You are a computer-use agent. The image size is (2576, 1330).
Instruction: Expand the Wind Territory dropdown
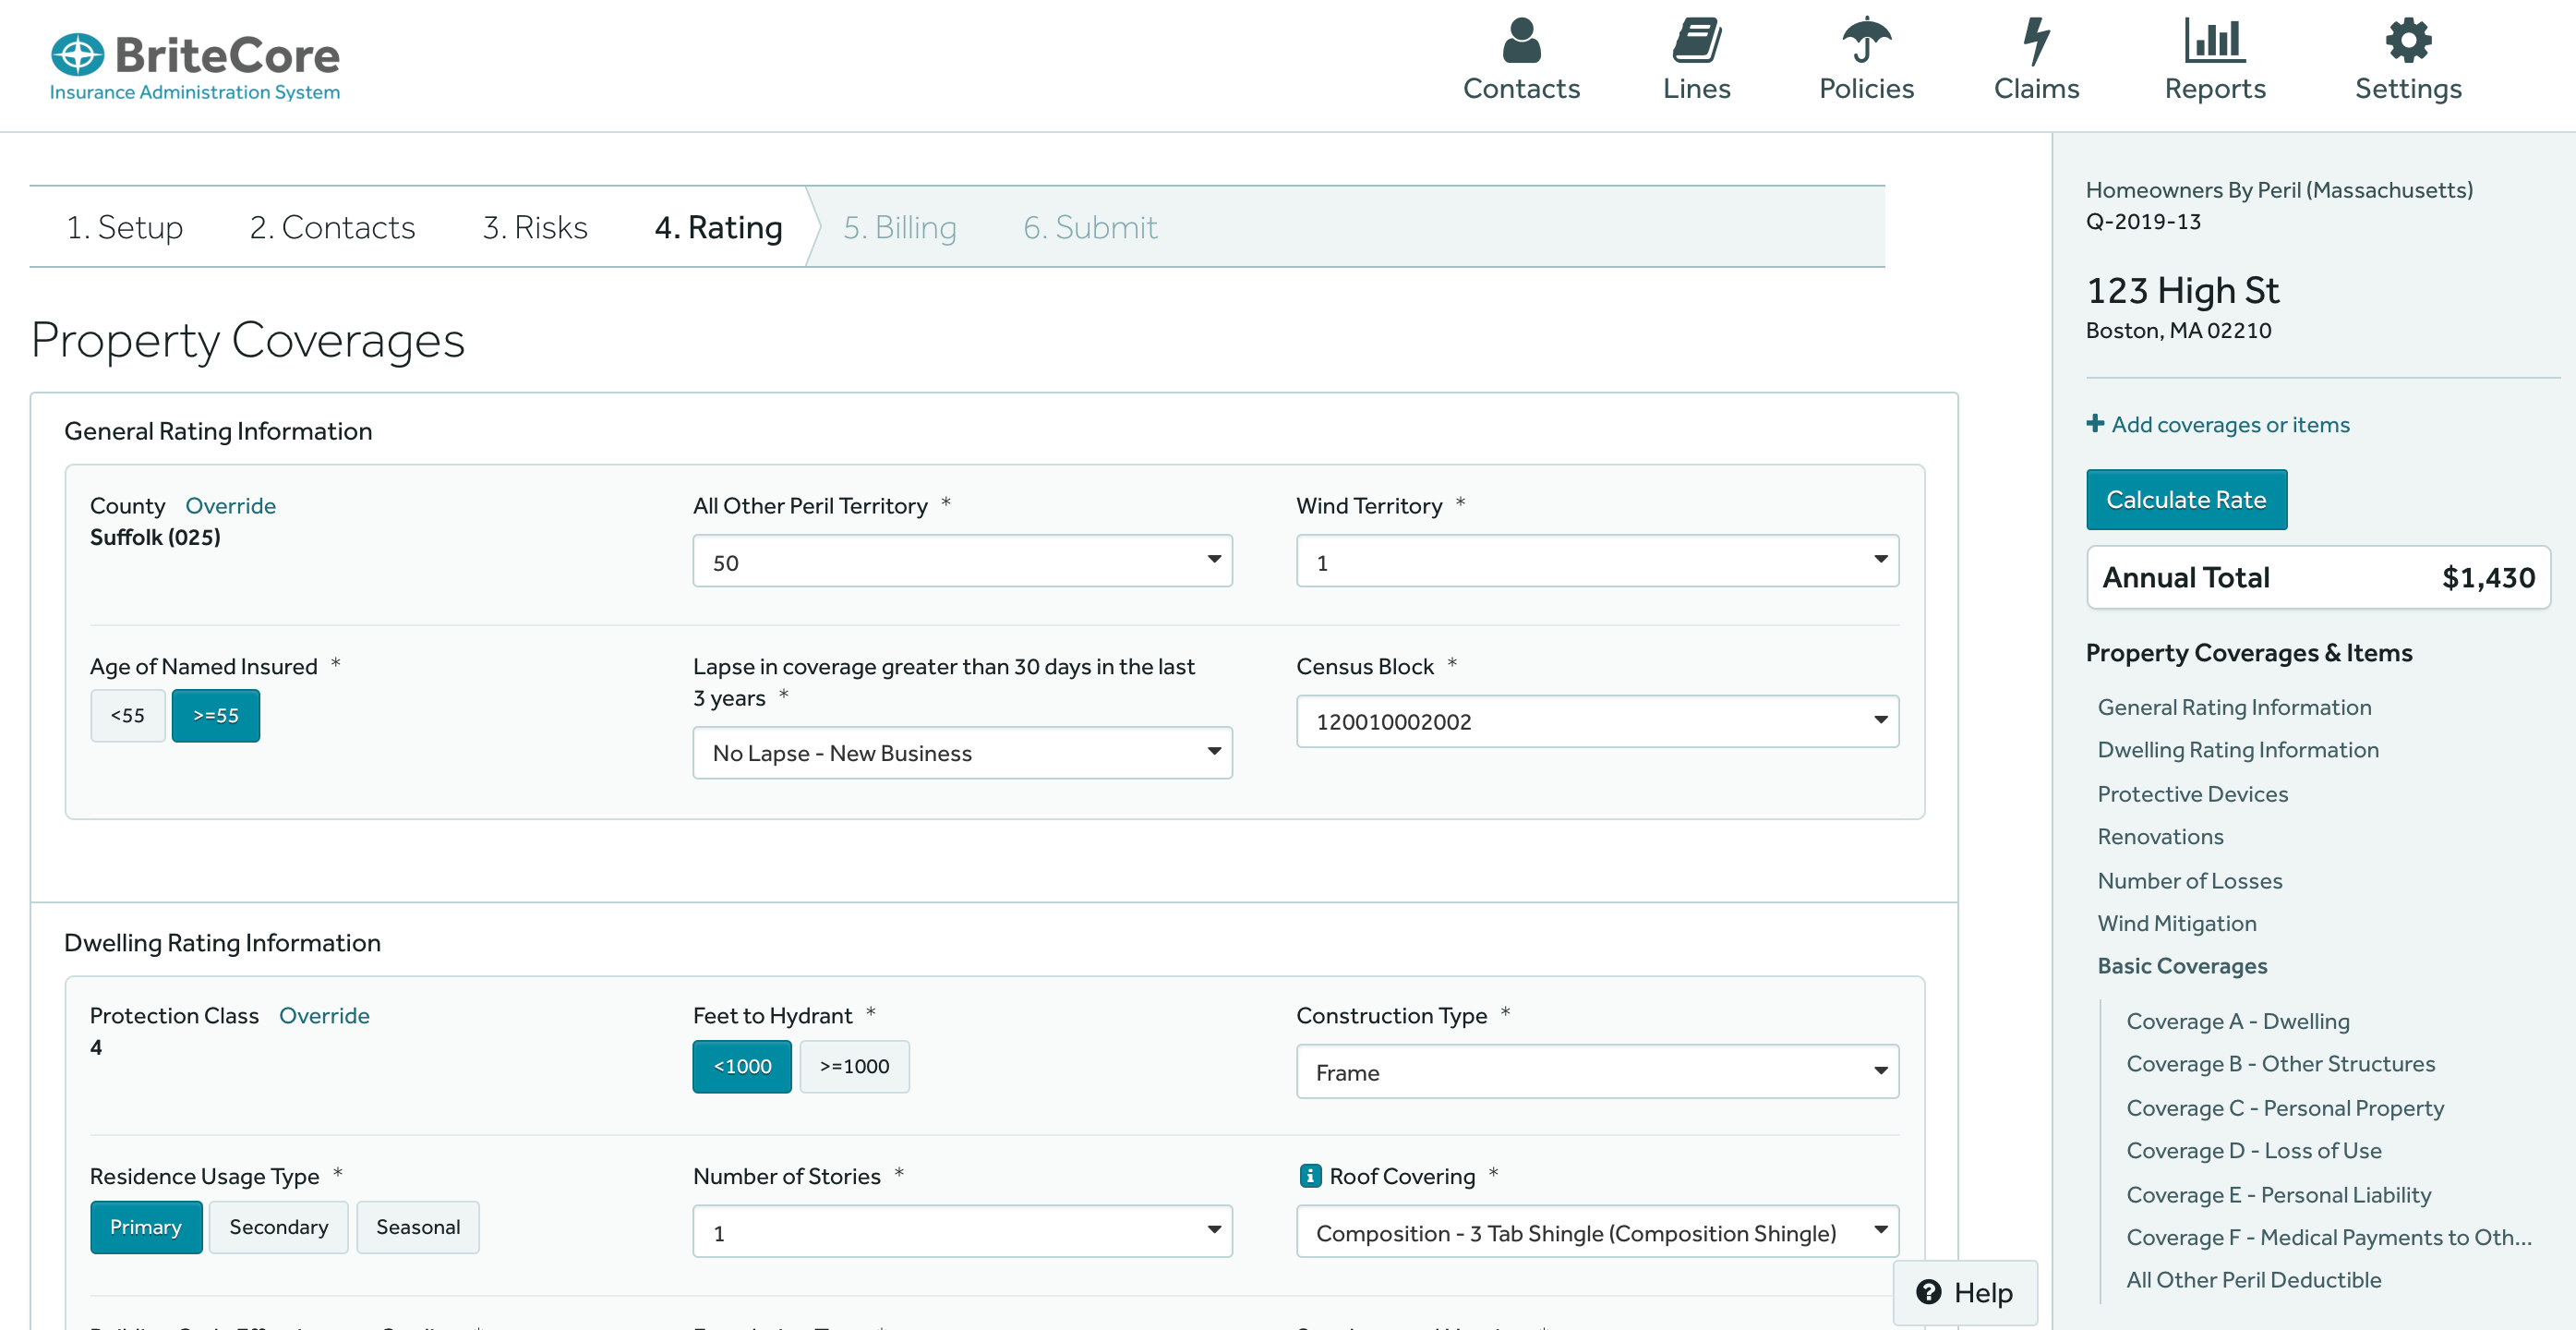pos(1596,562)
